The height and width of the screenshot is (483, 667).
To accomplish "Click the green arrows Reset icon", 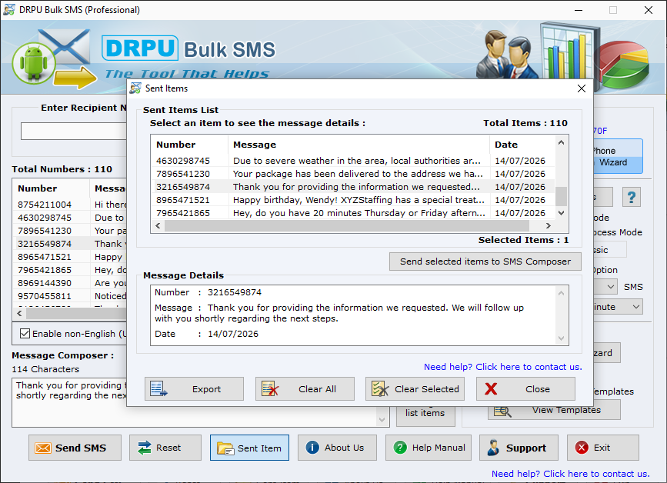I will (x=144, y=448).
